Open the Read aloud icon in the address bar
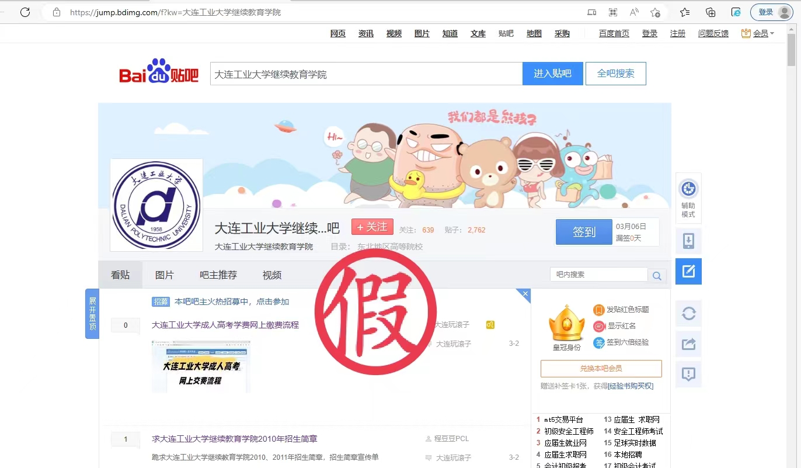The width and height of the screenshot is (801, 468). tap(634, 12)
